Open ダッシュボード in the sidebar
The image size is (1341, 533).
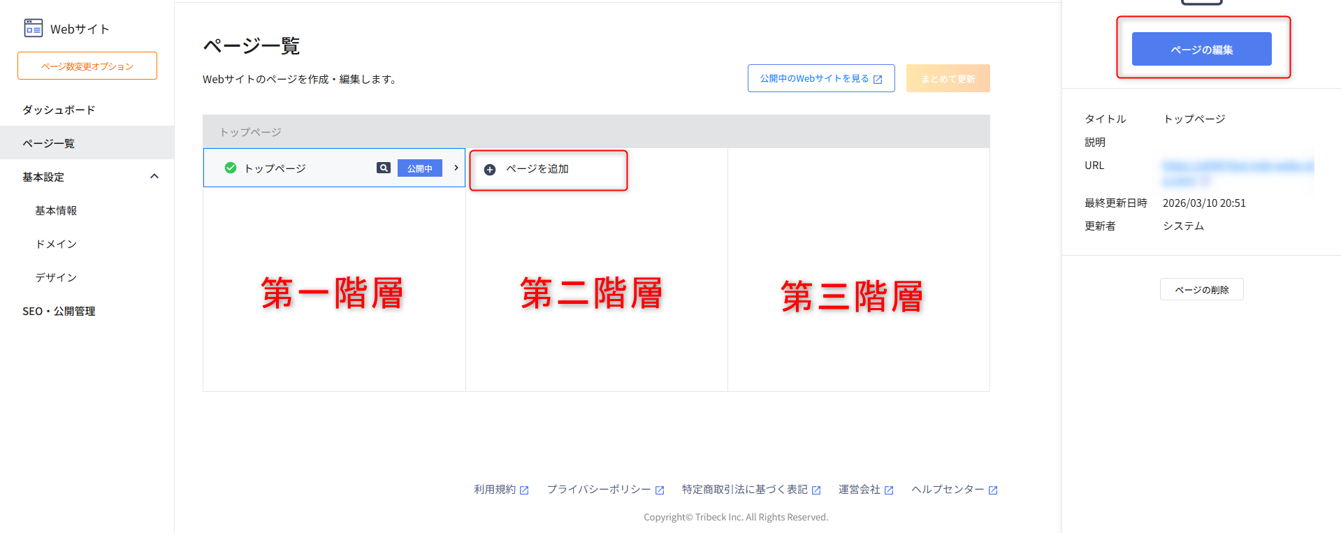59,110
